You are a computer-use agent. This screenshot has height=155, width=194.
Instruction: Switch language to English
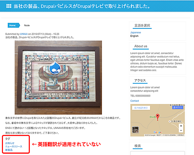click(x=134, y=36)
